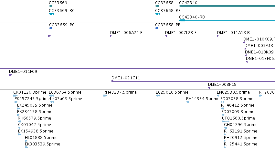
Task: Select the EK154938.5prime EST label
Action: (x=36, y=131)
